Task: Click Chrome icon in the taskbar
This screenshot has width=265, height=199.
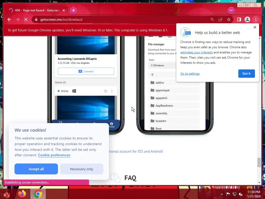Action: (x=38, y=194)
